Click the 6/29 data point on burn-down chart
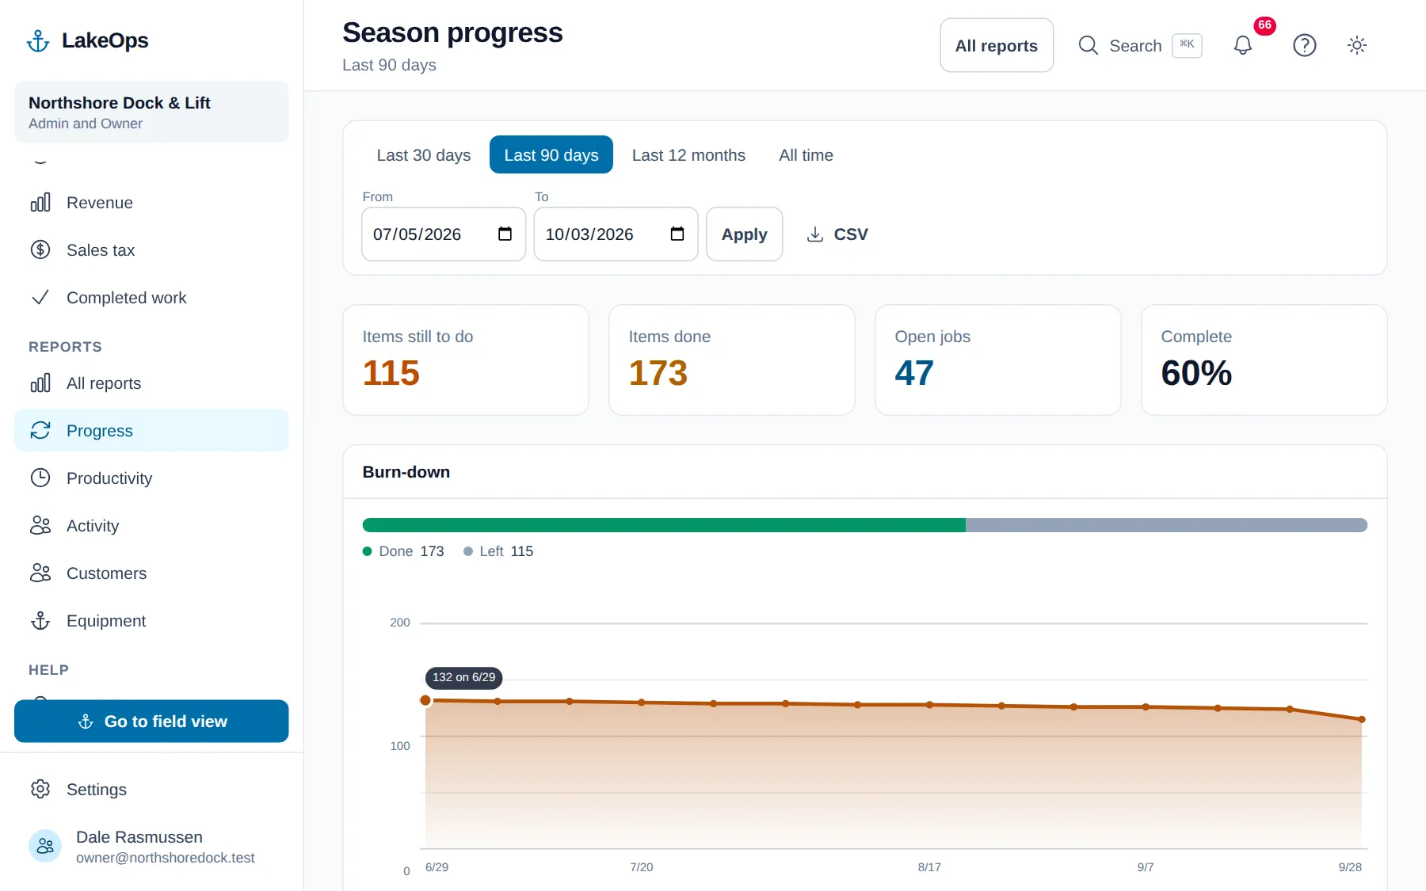The image size is (1426, 891). 425,700
